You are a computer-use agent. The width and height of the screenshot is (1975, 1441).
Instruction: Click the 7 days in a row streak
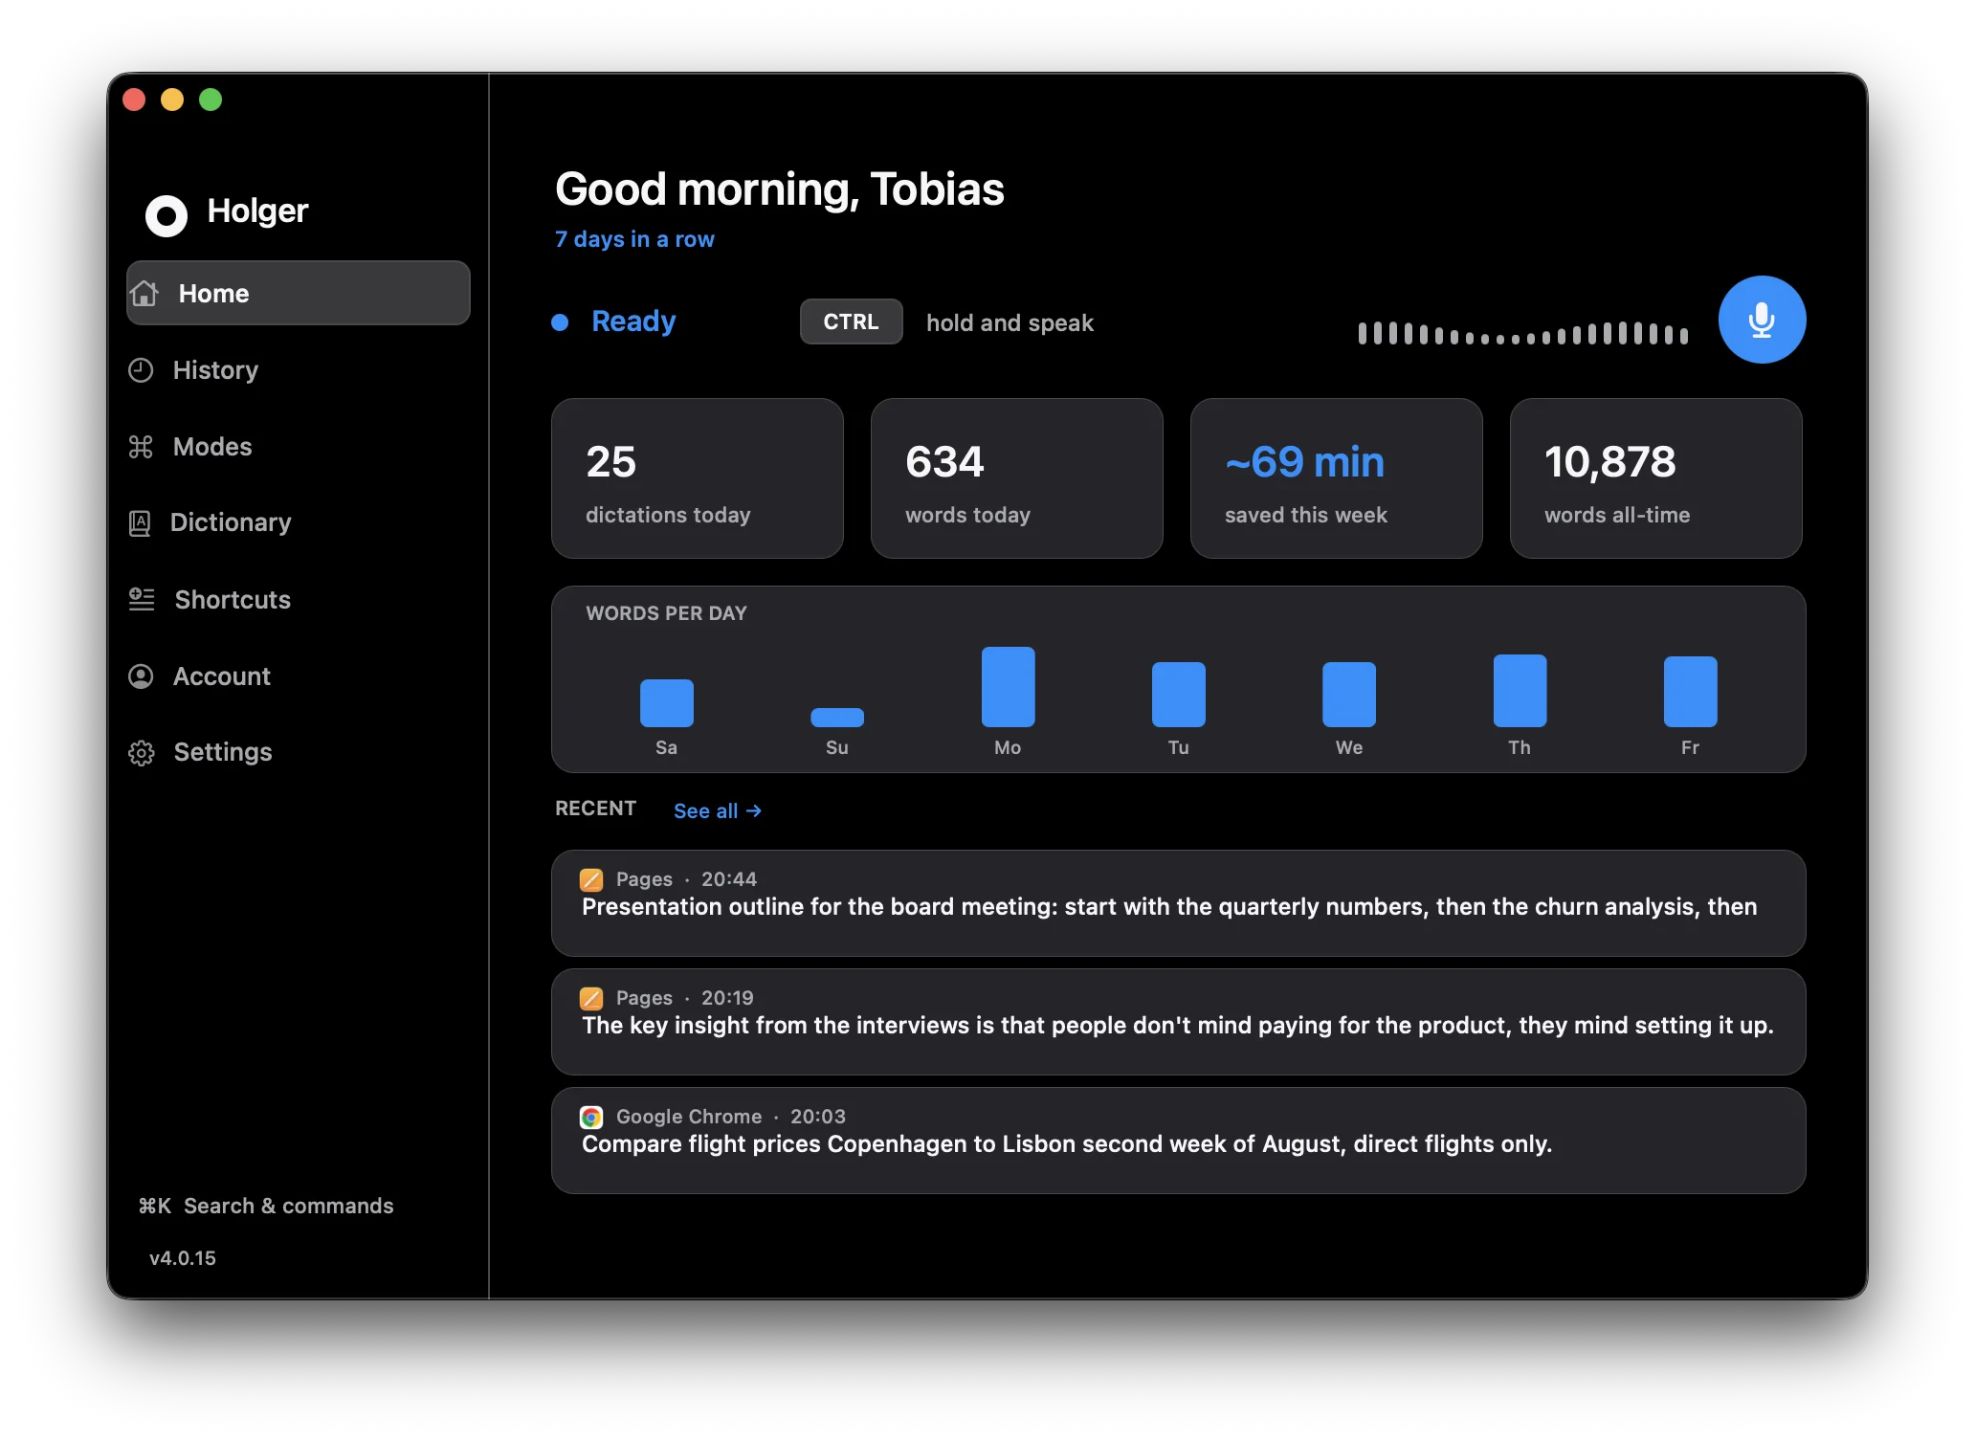click(x=634, y=239)
